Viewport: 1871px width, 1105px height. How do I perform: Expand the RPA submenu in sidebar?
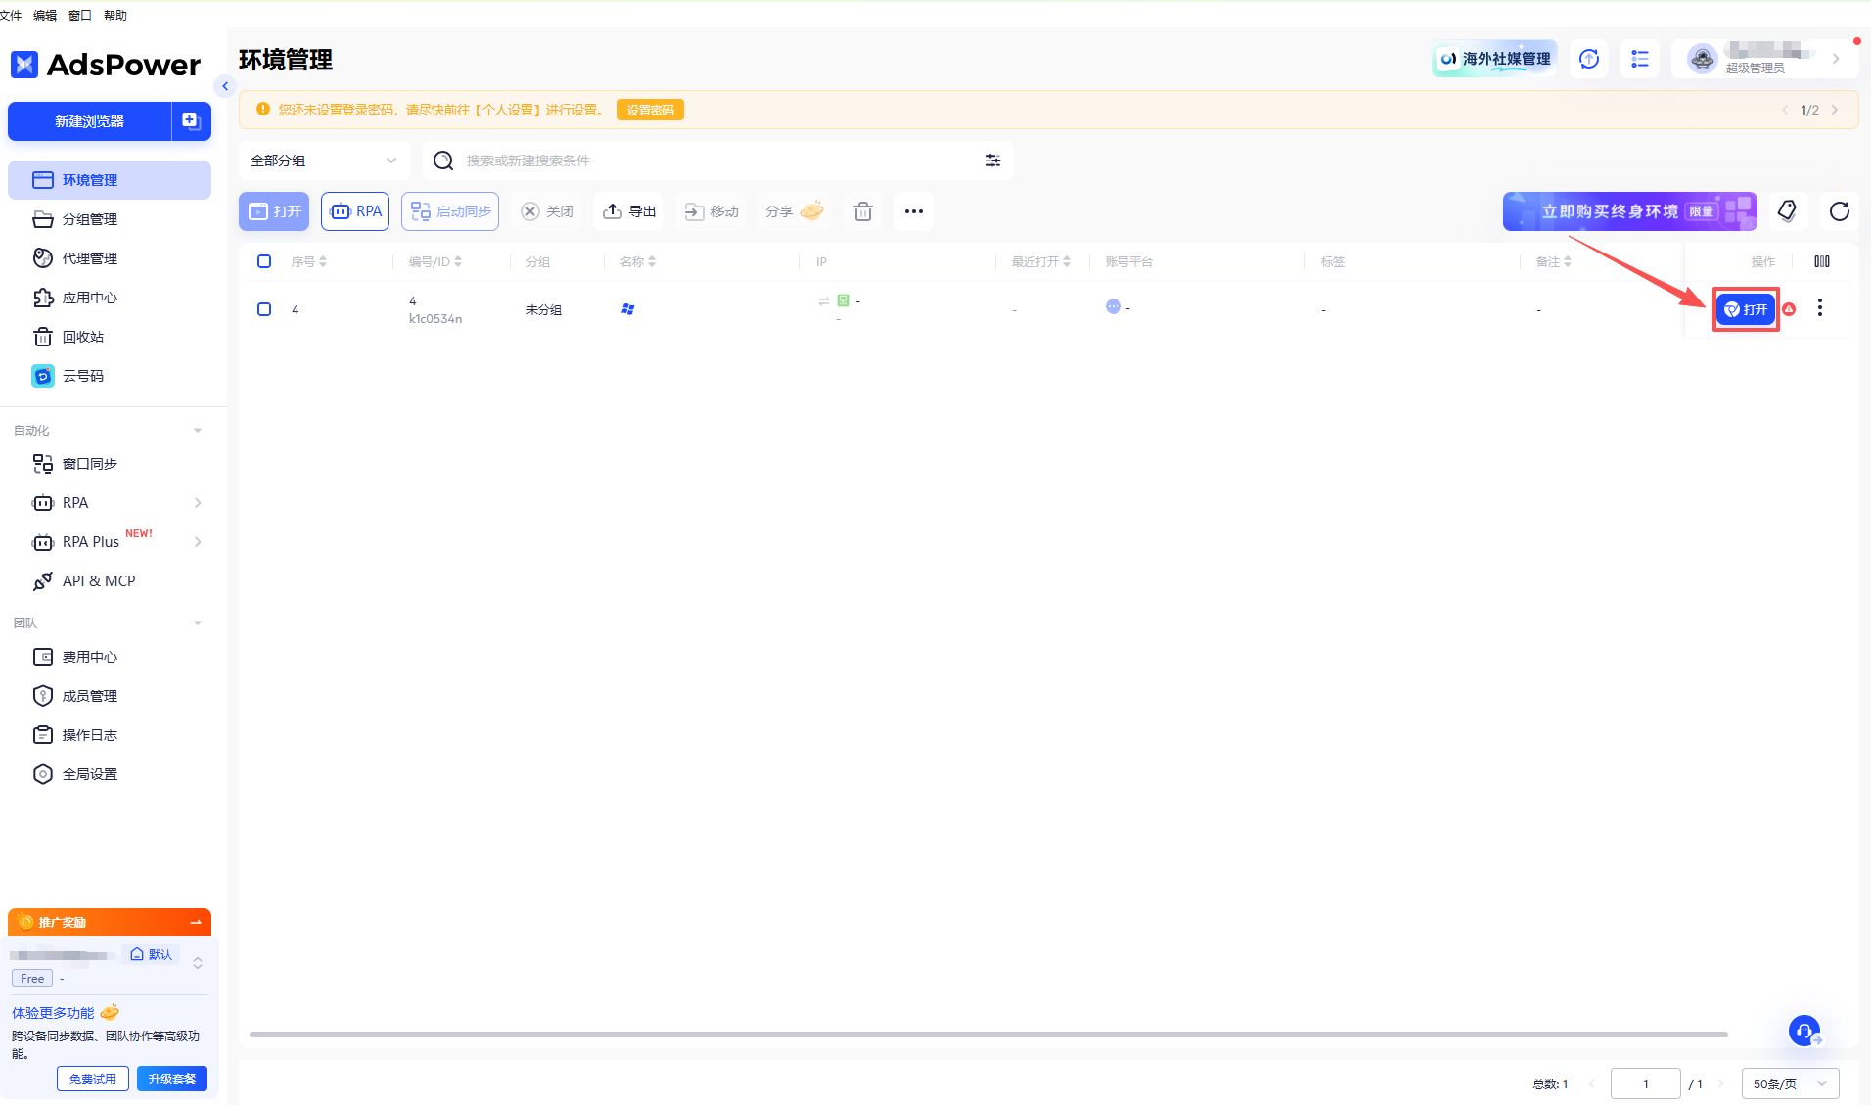tap(198, 503)
